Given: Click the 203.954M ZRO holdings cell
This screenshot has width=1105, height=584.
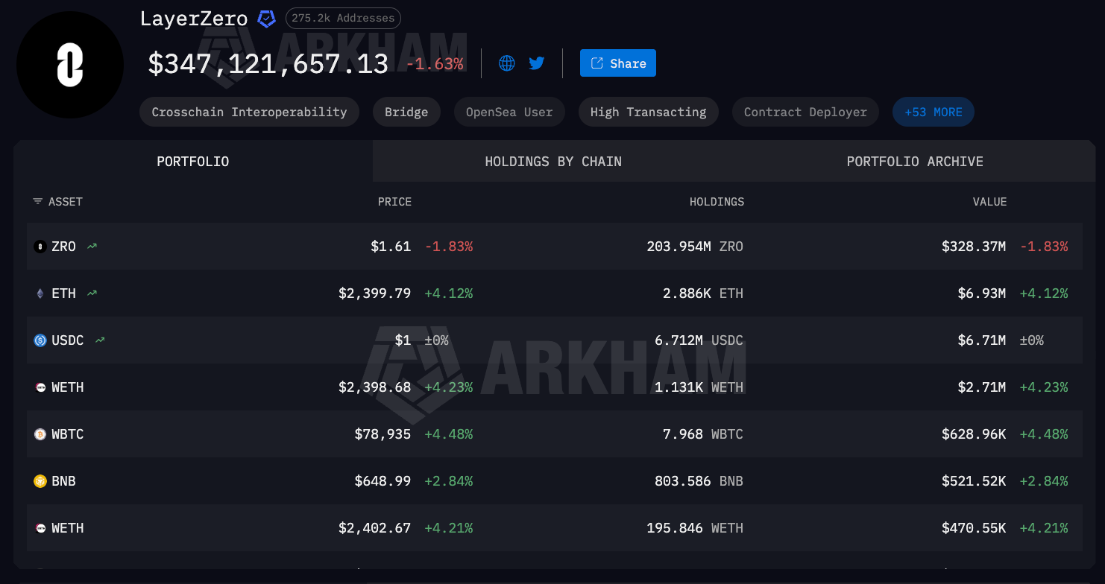Looking at the screenshot, I should tap(695, 247).
